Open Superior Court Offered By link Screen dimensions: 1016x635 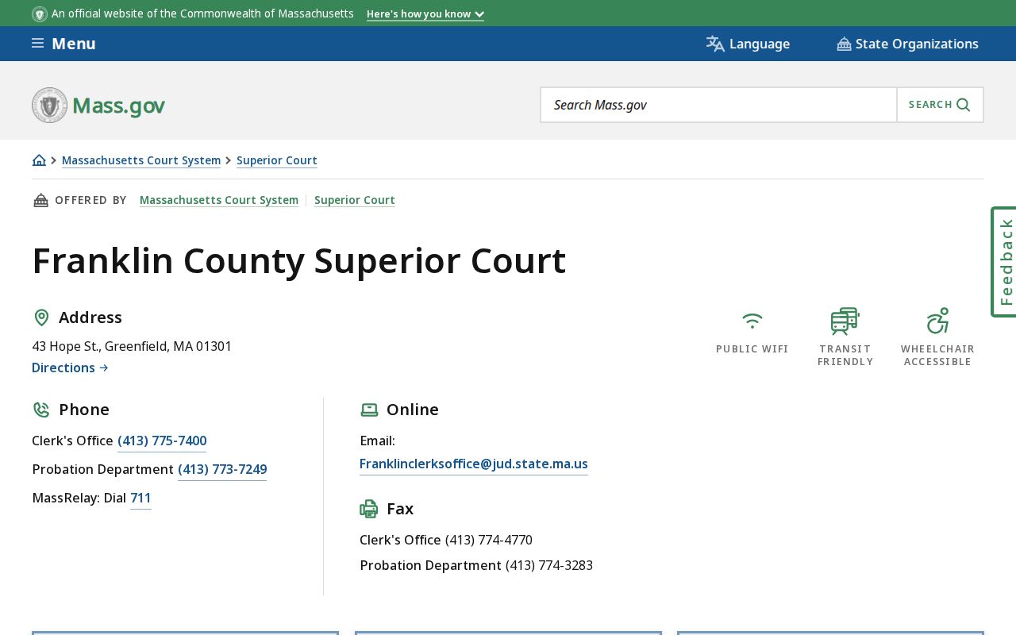click(355, 200)
